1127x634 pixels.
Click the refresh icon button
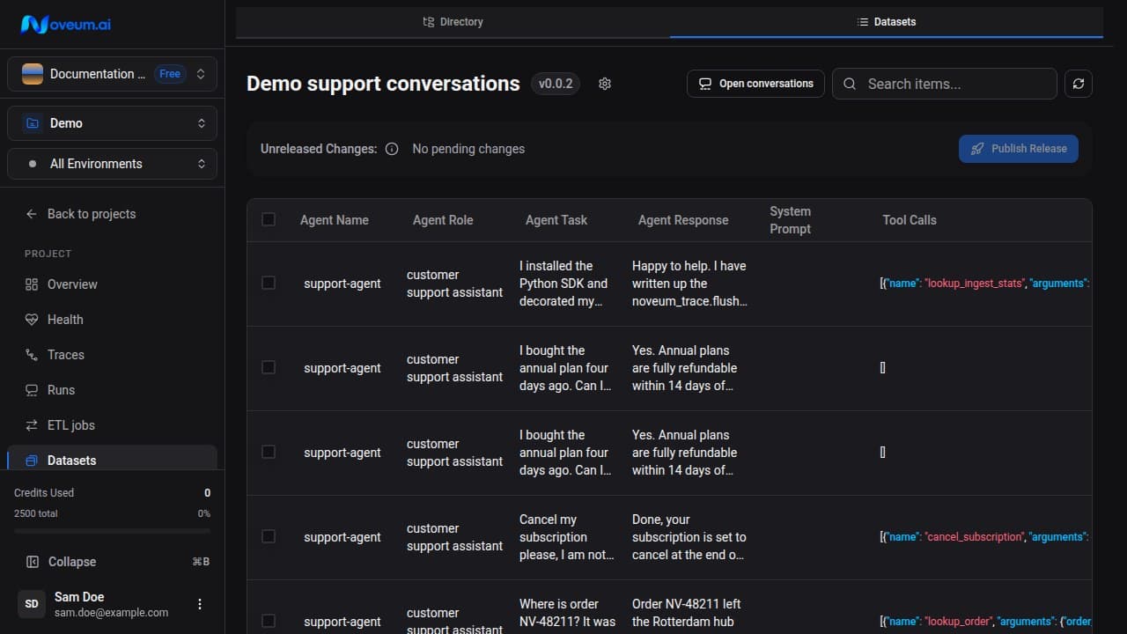tap(1079, 84)
